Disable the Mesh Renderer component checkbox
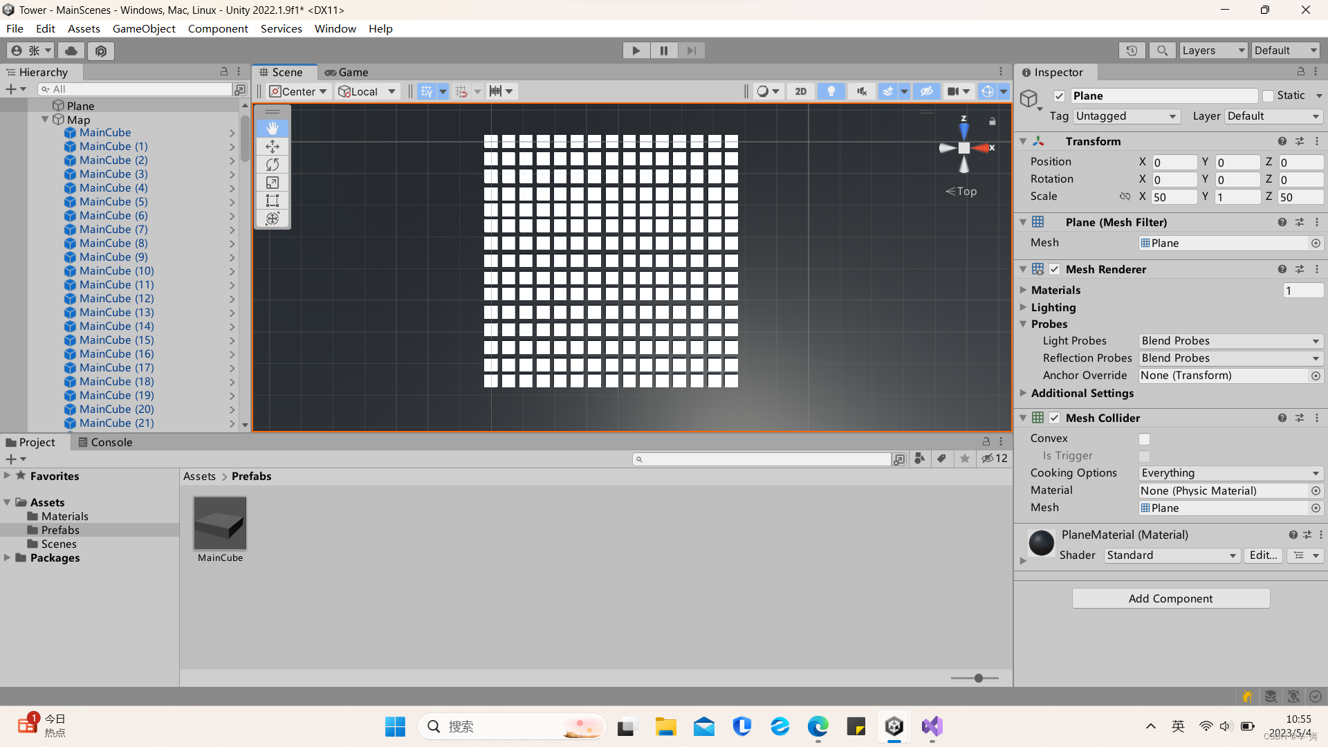 coord(1054,269)
